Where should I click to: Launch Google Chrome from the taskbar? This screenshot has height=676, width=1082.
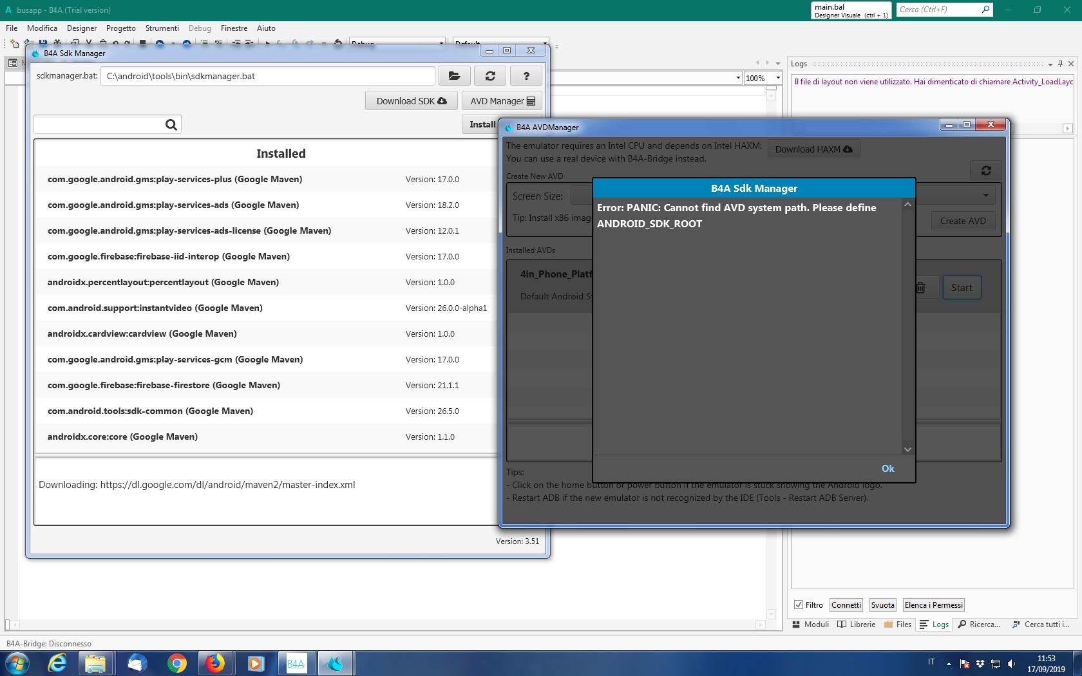point(176,663)
